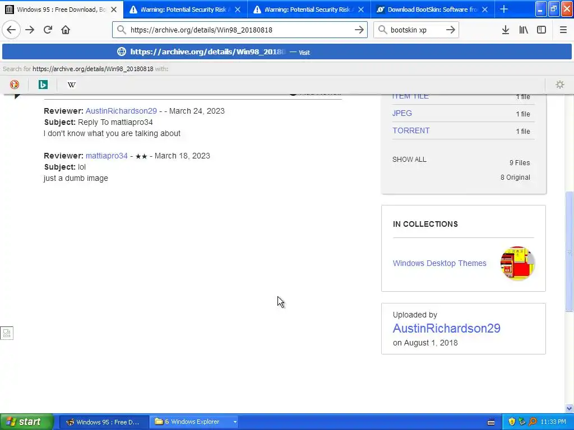Click the security shield tray icon
Viewport: 574px width, 430px height.
[x=512, y=422]
